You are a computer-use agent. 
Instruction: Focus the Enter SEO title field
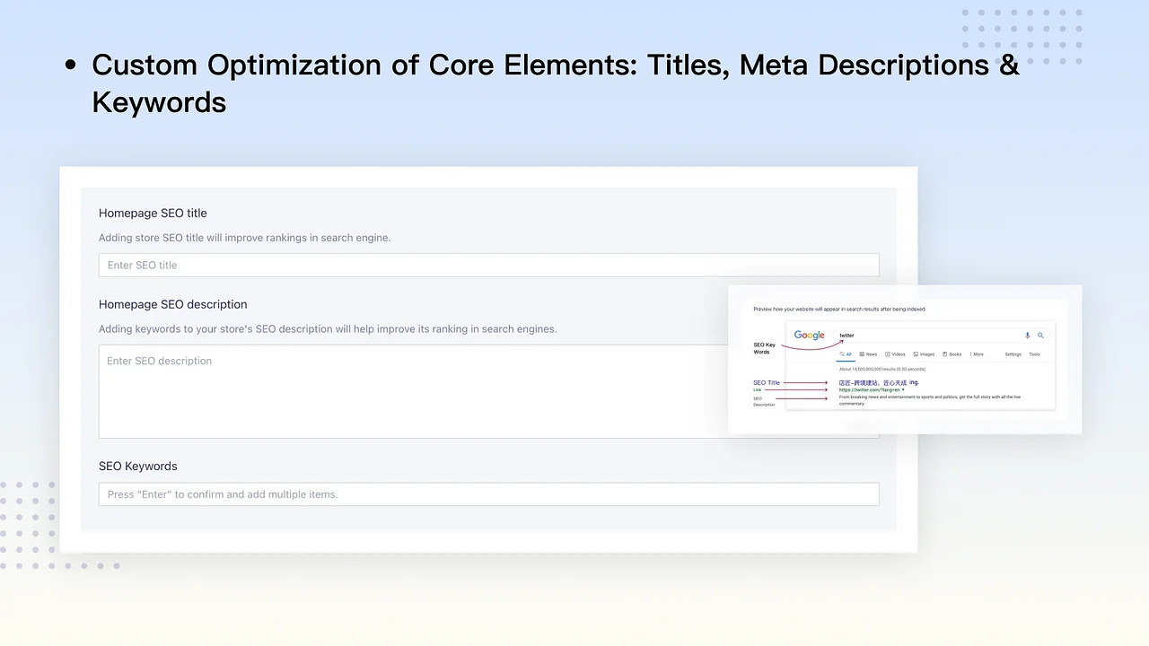(488, 266)
